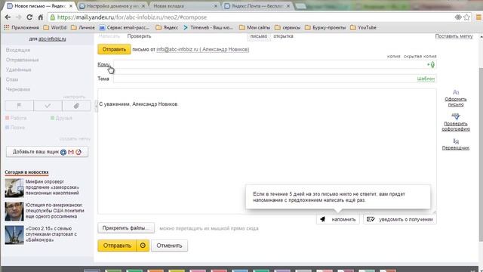Open abc-infobiz.ru domain link
Viewport: 483px width, 272px height.
click(x=52, y=39)
